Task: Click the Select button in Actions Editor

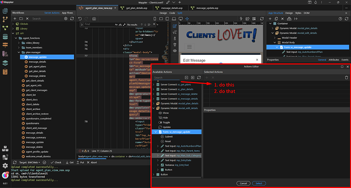Action: (x=259, y=183)
